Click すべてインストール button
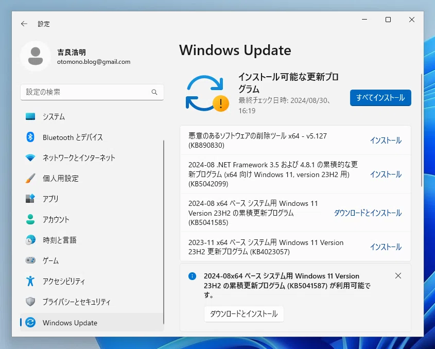This screenshot has height=349, width=435. [x=380, y=98]
